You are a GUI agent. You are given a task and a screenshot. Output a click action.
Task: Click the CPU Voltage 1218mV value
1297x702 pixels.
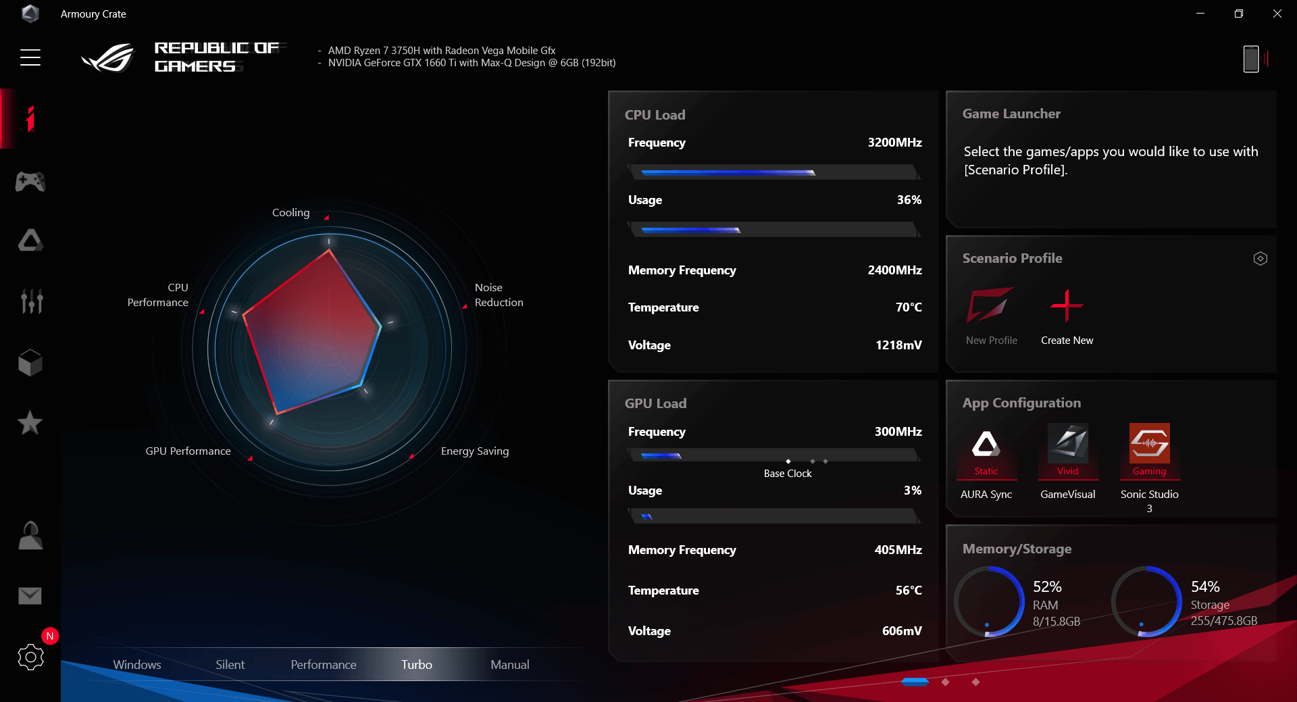898,345
